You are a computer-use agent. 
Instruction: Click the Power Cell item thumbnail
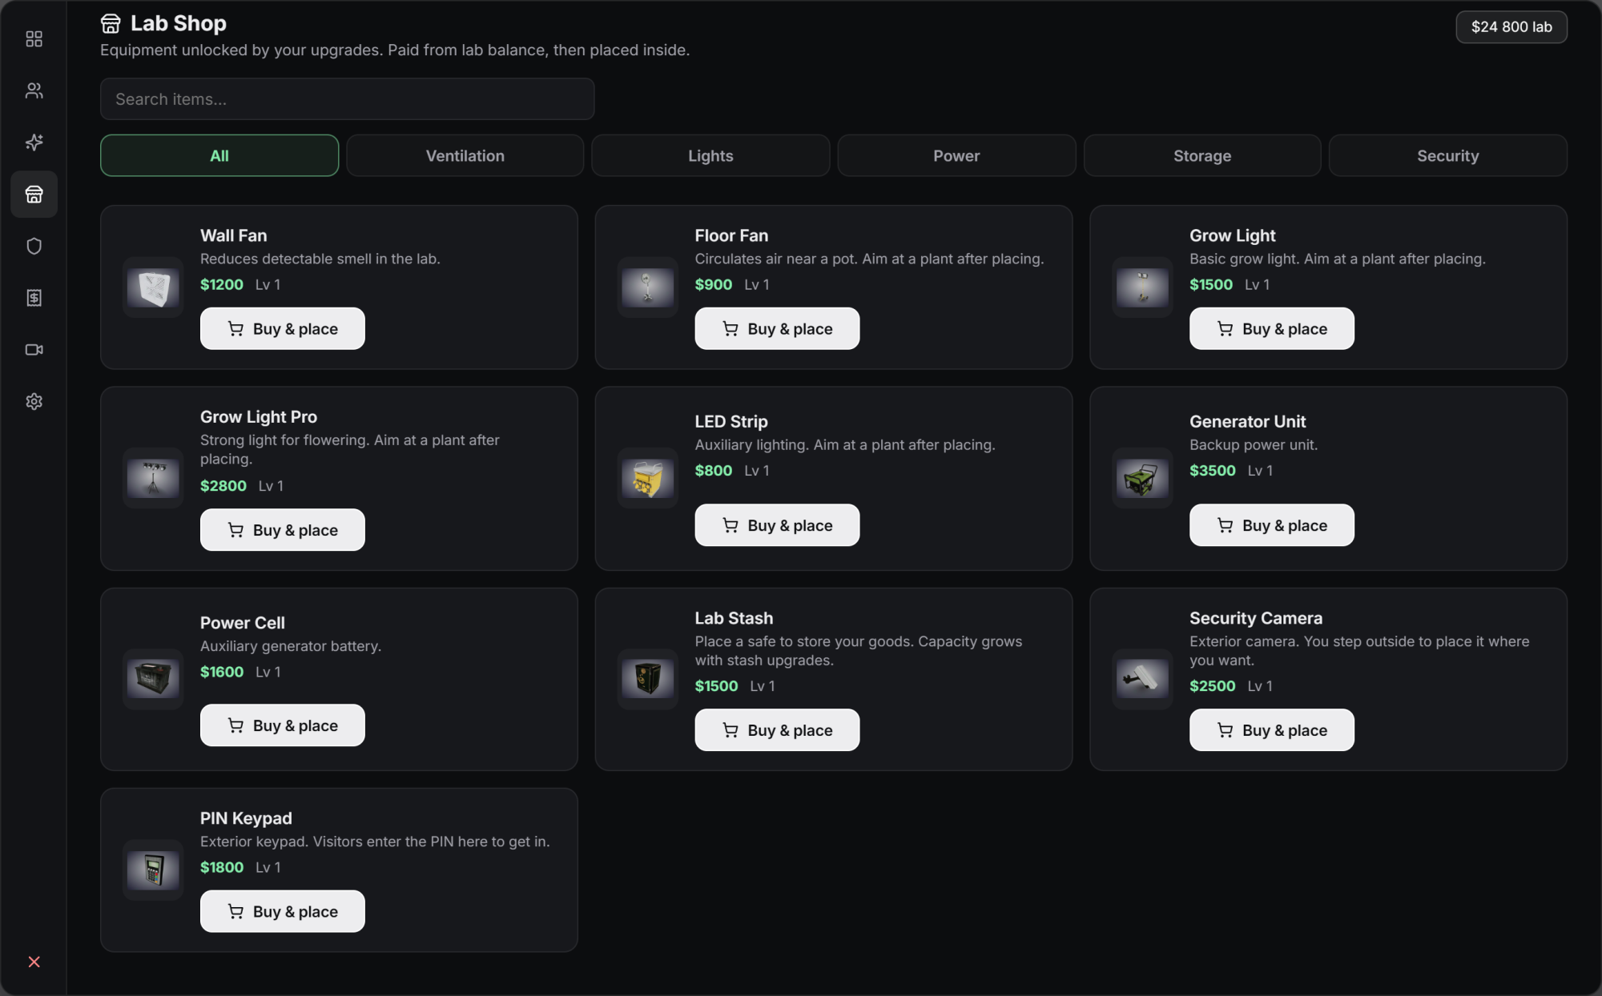click(x=153, y=679)
